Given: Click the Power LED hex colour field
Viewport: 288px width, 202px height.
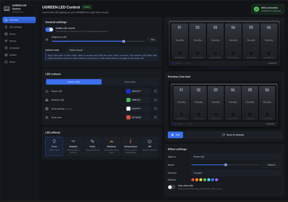Looking at the screenshot, I should 138,91.
